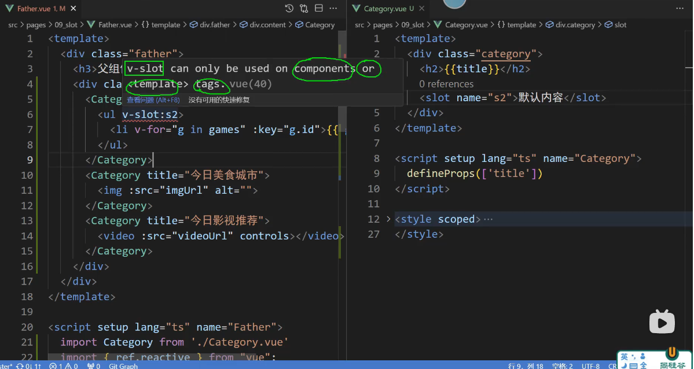Image resolution: width=694 pixels, height=369 pixels.
Task: Click the folded ellipsis after style scoped
Action: tap(488, 219)
